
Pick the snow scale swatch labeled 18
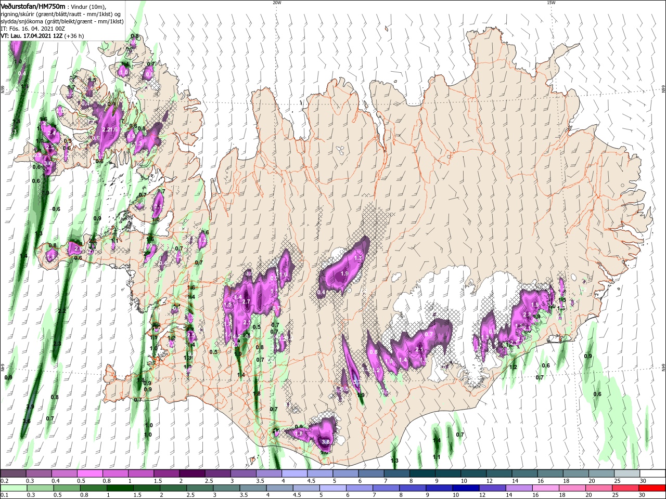pyautogui.click(x=575, y=474)
